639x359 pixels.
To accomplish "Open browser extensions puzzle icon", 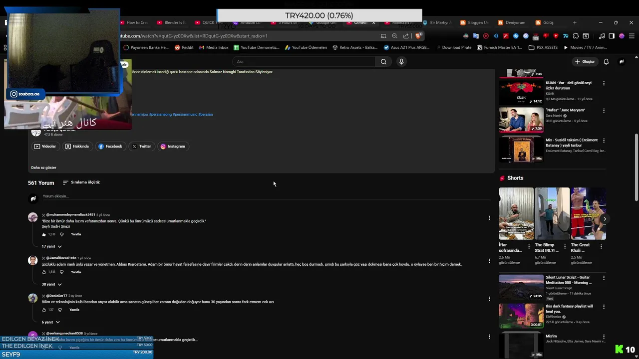I will point(576,36).
